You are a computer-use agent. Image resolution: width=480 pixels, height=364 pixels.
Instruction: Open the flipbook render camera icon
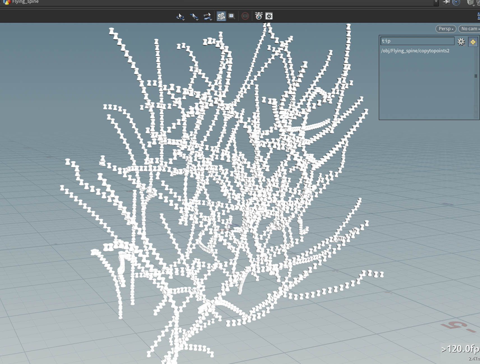[259, 16]
